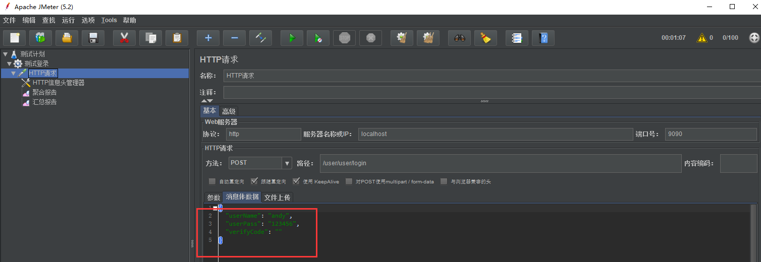The height and width of the screenshot is (262, 761).
Task: Open the 查找 menu
Action: (x=49, y=20)
